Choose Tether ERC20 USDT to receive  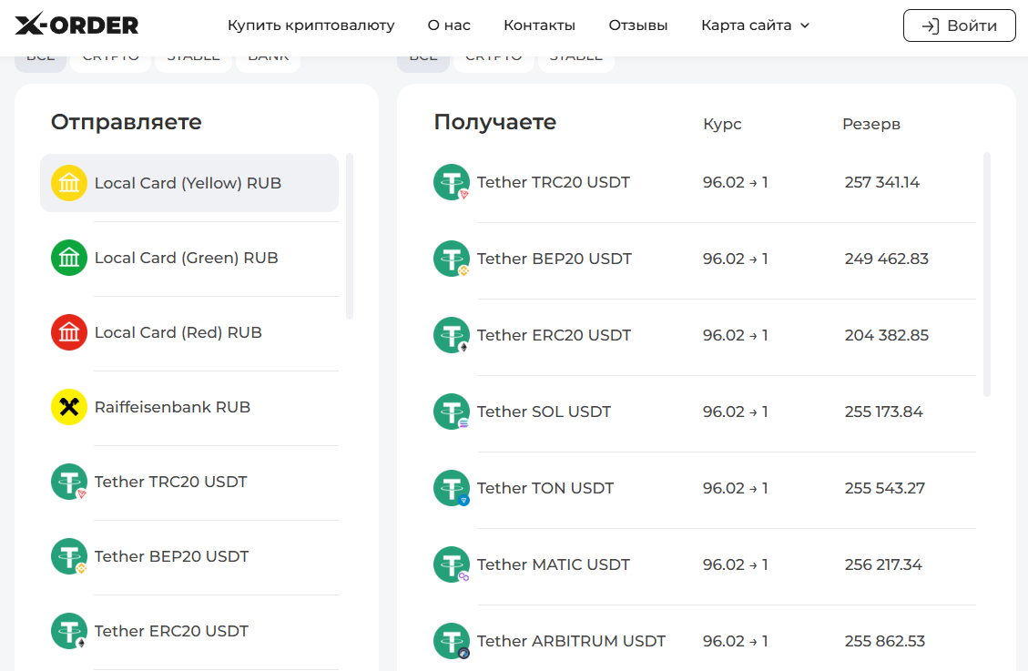click(554, 335)
